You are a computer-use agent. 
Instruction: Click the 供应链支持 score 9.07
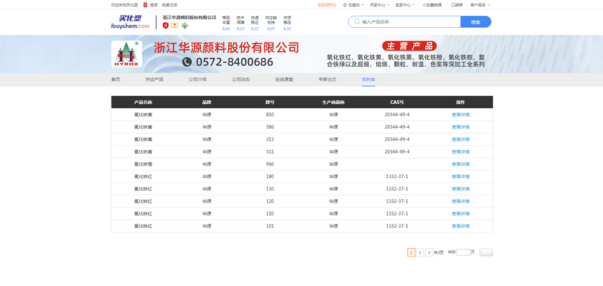(x=271, y=29)
